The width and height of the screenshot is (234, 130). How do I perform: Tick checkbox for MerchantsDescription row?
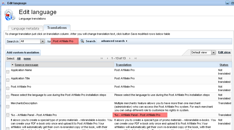(x=8, y=107)
